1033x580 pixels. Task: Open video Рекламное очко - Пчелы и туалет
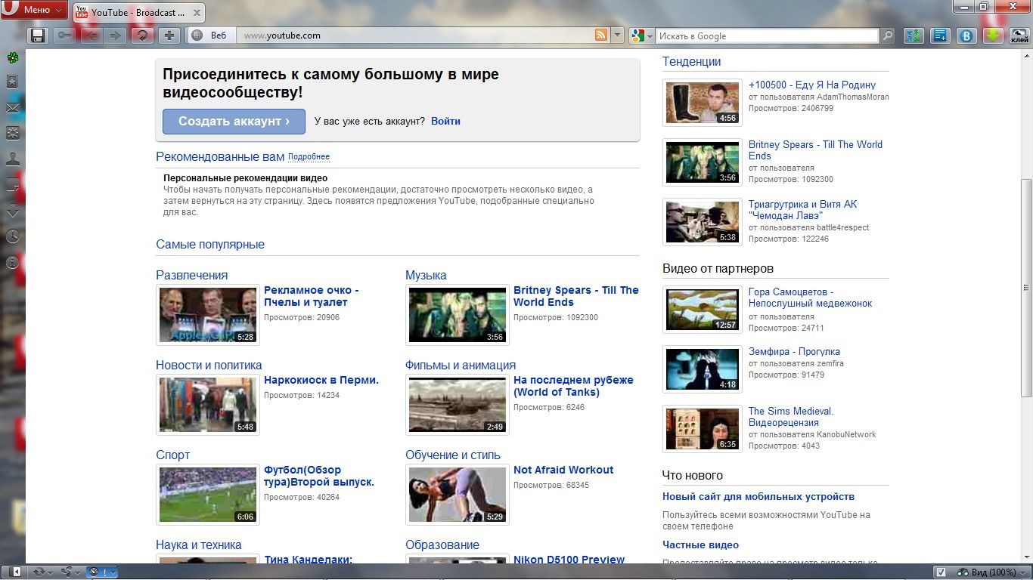312,296
